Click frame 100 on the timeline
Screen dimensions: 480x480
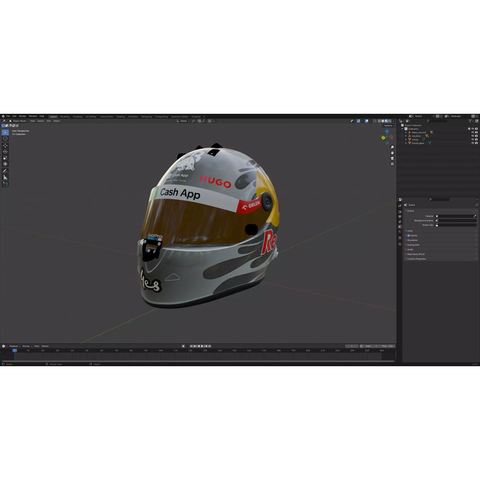160,351
